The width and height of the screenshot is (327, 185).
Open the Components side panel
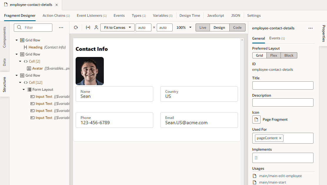click(x=4, y=37)
